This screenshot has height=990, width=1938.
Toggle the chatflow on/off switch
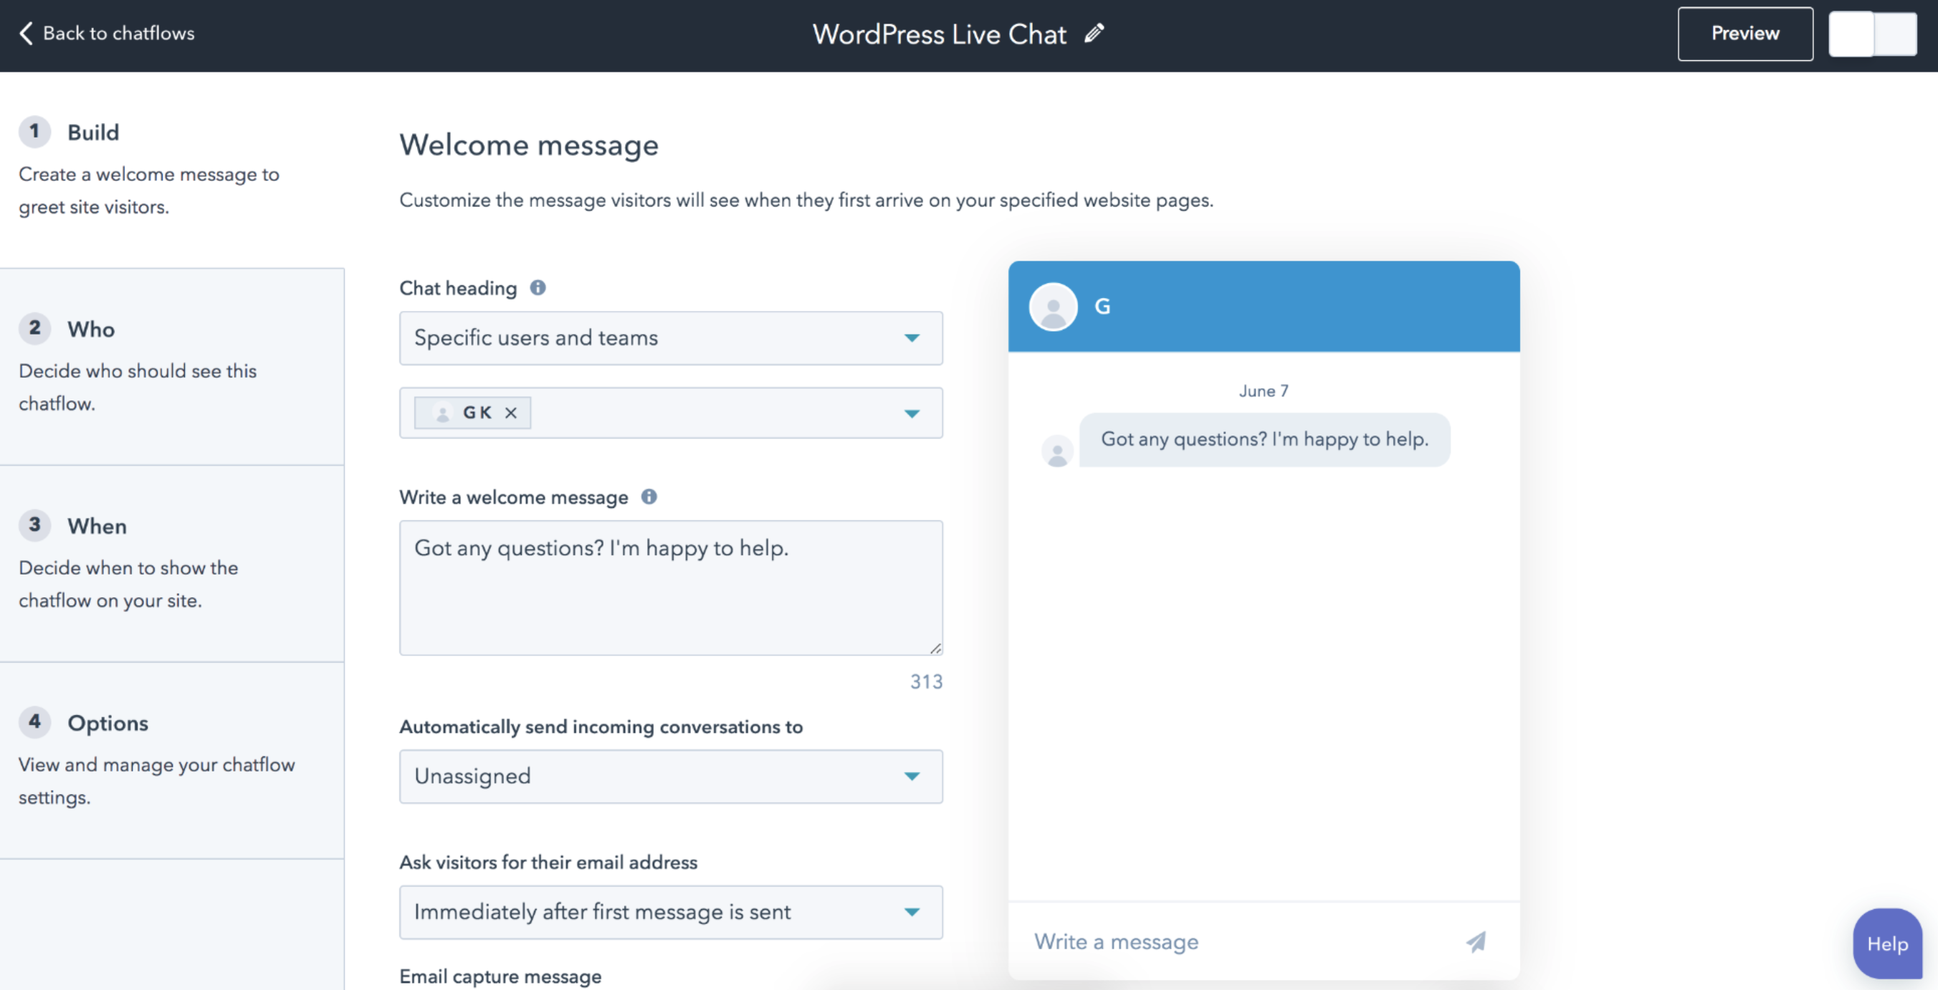1872,34
